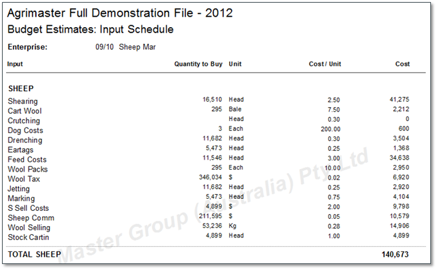Click Feed Costs quantity 11,546
The width and height of the screenshot is (437, 270).
212,158
